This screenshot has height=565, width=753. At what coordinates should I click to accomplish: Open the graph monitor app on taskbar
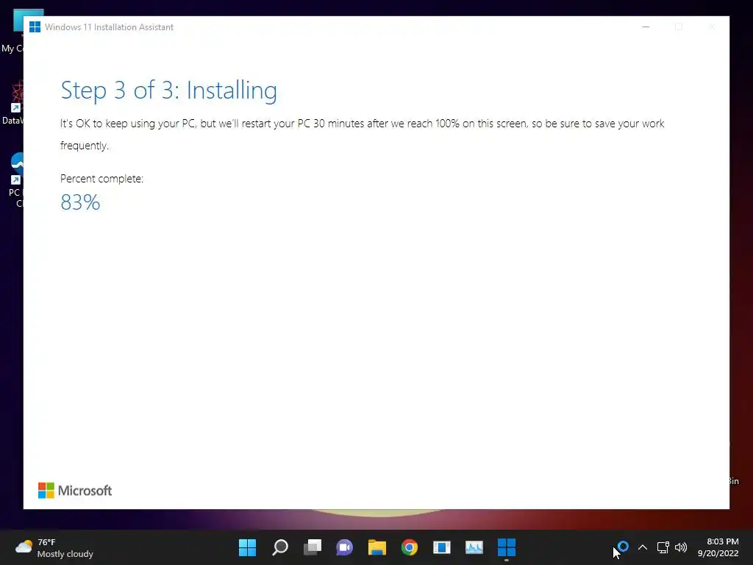(x=474, y=547)
